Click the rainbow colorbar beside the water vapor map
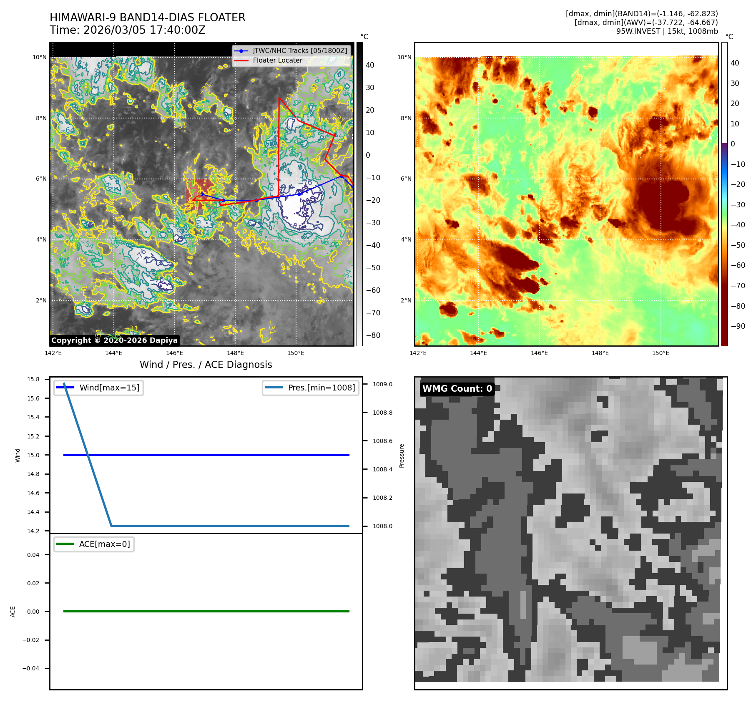The image size is (756, 705). [x=724, y=194]
